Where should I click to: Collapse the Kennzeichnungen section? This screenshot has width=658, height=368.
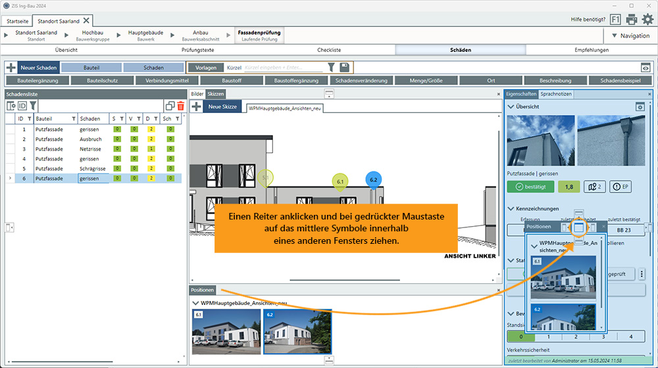click(x=511, y=208)
